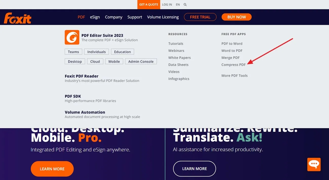
Task: Click the BUY NOW button
Action: pyautogui.click(x=237, y=17)
